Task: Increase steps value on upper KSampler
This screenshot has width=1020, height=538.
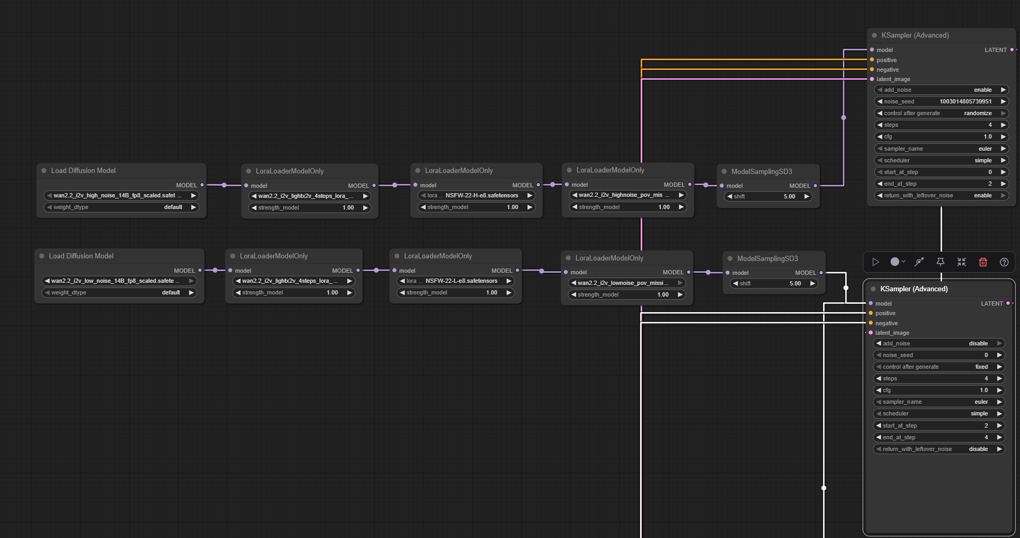Action: coord(1003,125)
